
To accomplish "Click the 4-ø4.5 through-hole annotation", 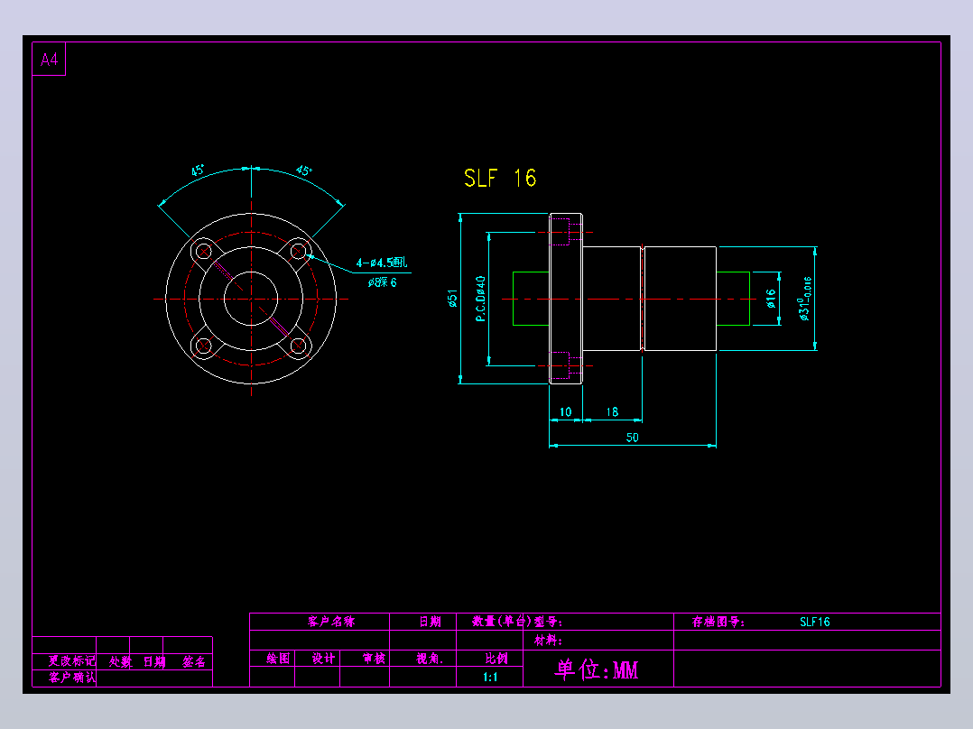I will point(381,263).
